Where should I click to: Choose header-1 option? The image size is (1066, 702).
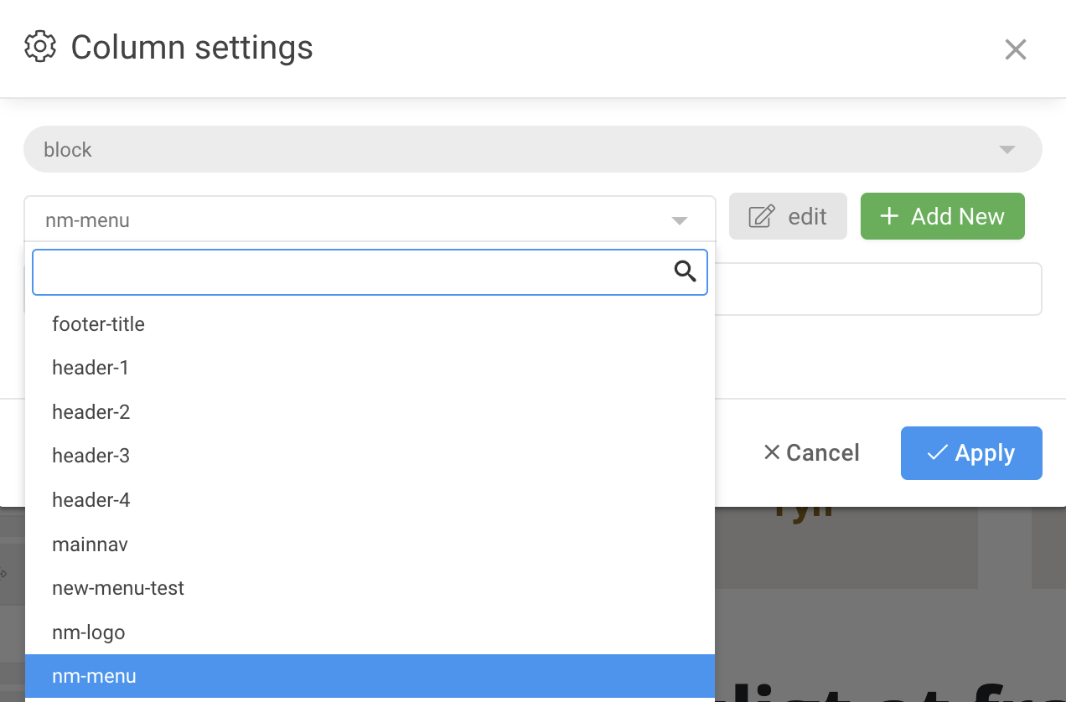pos(90,368)
